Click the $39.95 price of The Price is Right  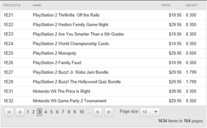[175, 91]
